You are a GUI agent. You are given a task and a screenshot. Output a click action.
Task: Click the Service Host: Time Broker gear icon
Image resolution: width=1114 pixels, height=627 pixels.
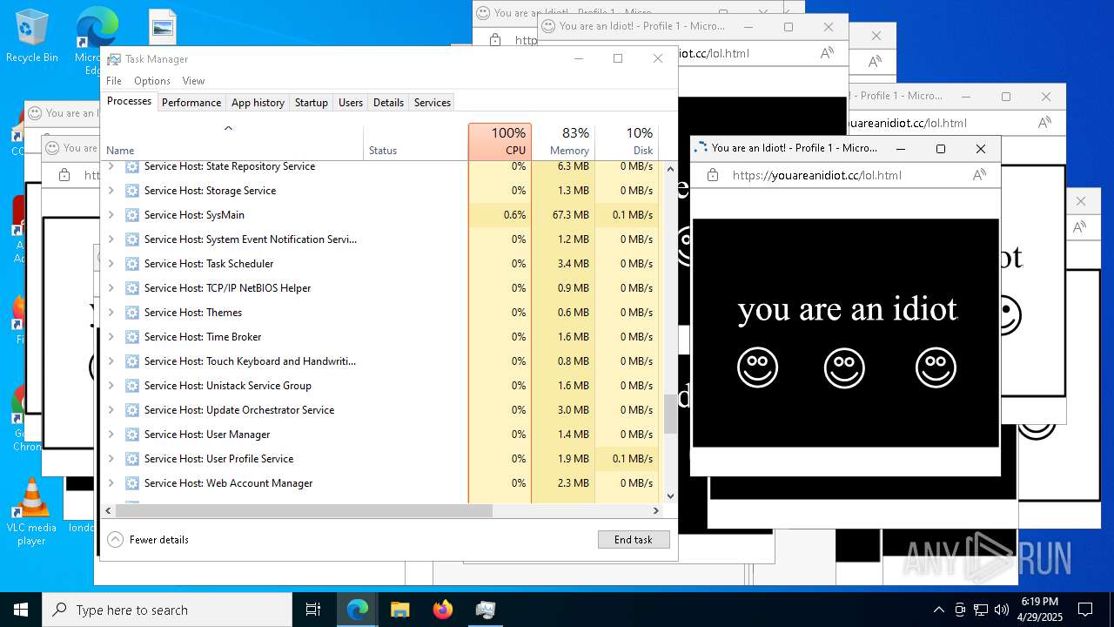(x=132, y=336)
